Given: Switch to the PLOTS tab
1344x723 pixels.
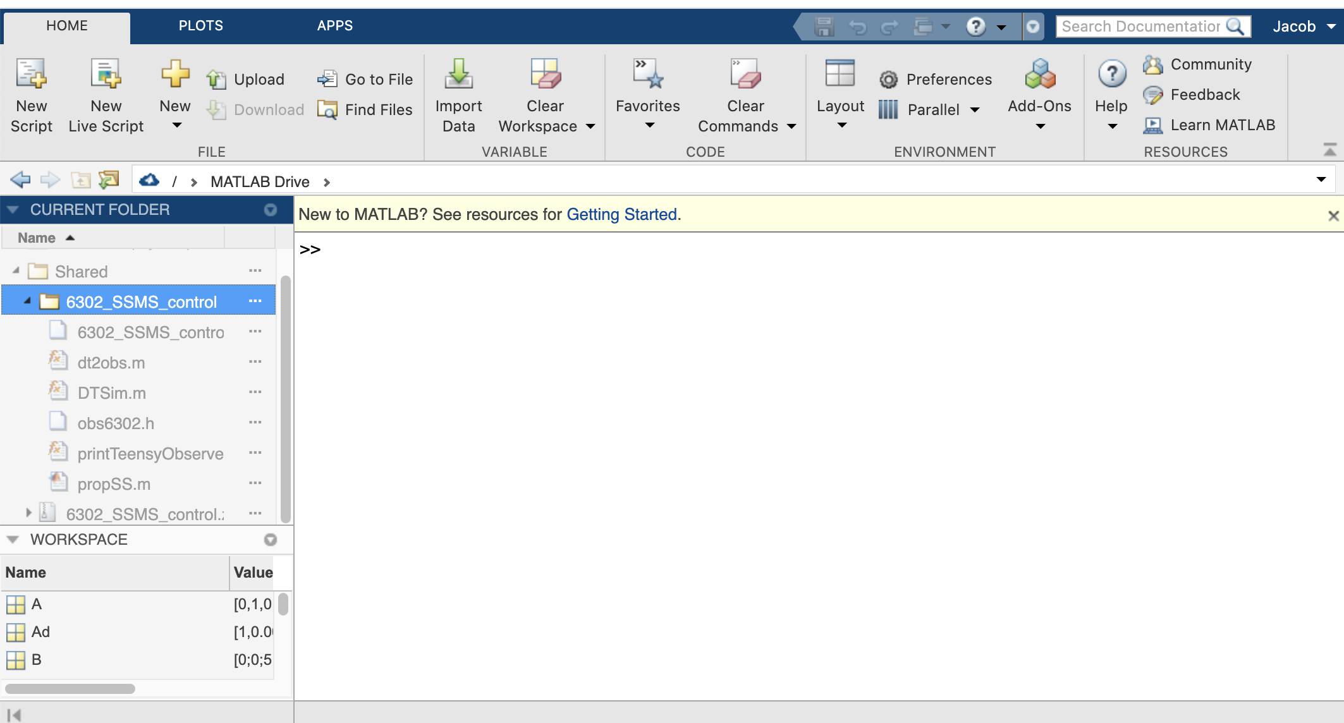Looking at the screenshot, I should click(x=200, y=26).
